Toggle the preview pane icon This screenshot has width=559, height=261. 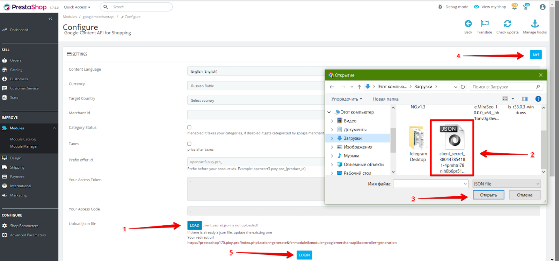click(x=525, y=99)
